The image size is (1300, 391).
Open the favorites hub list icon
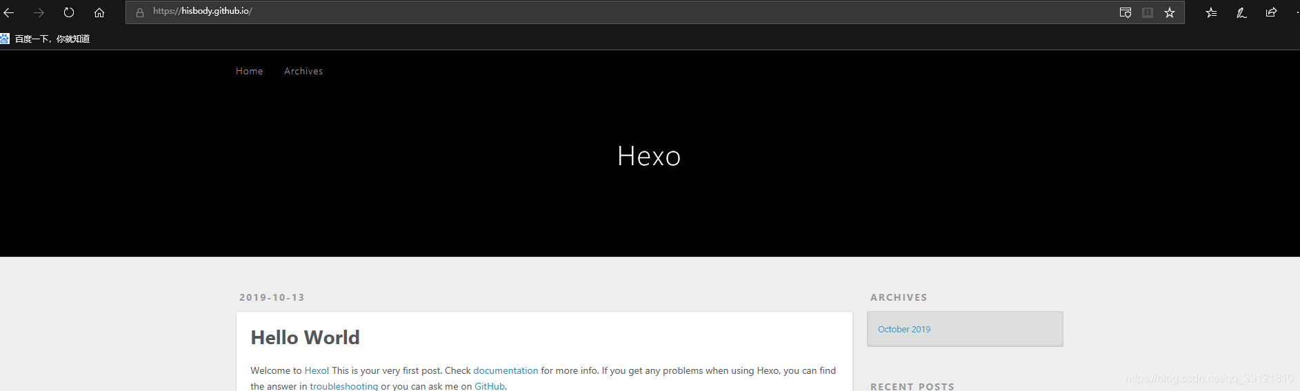1211,12
